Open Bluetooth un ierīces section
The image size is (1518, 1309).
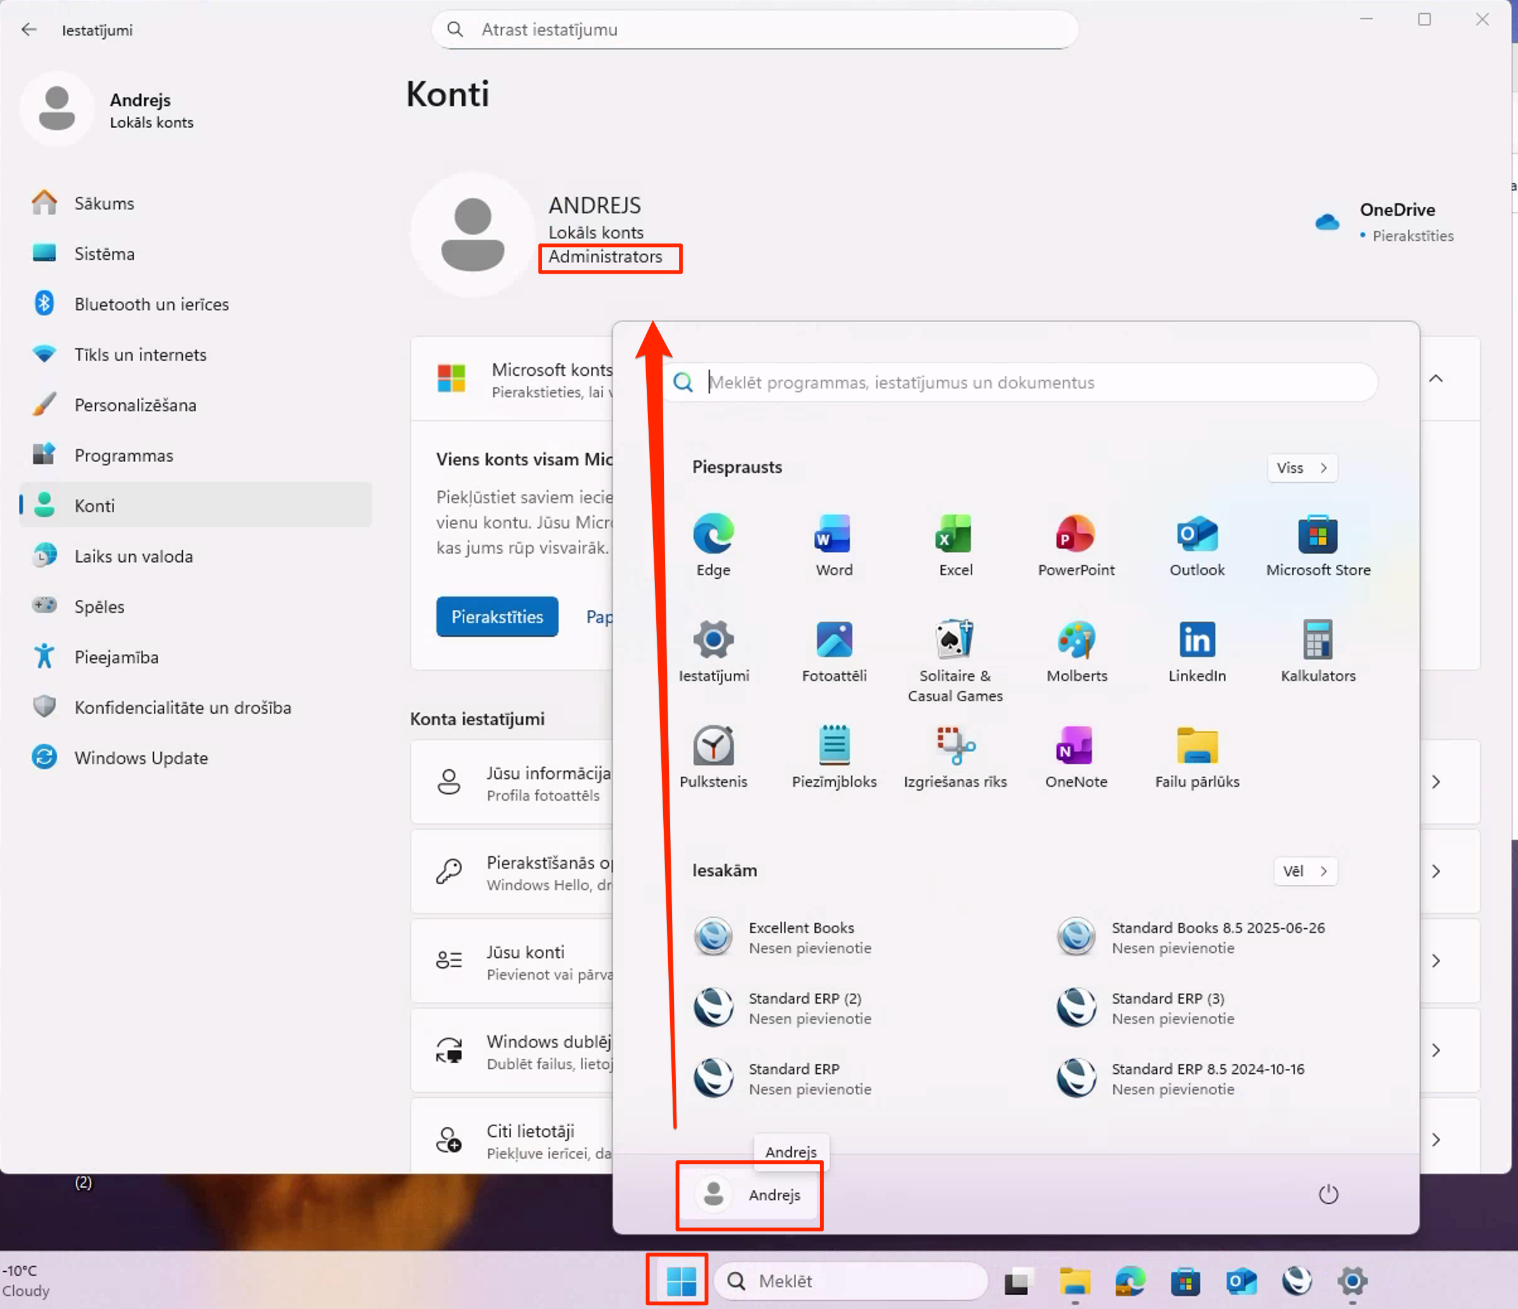pos(151,304)
